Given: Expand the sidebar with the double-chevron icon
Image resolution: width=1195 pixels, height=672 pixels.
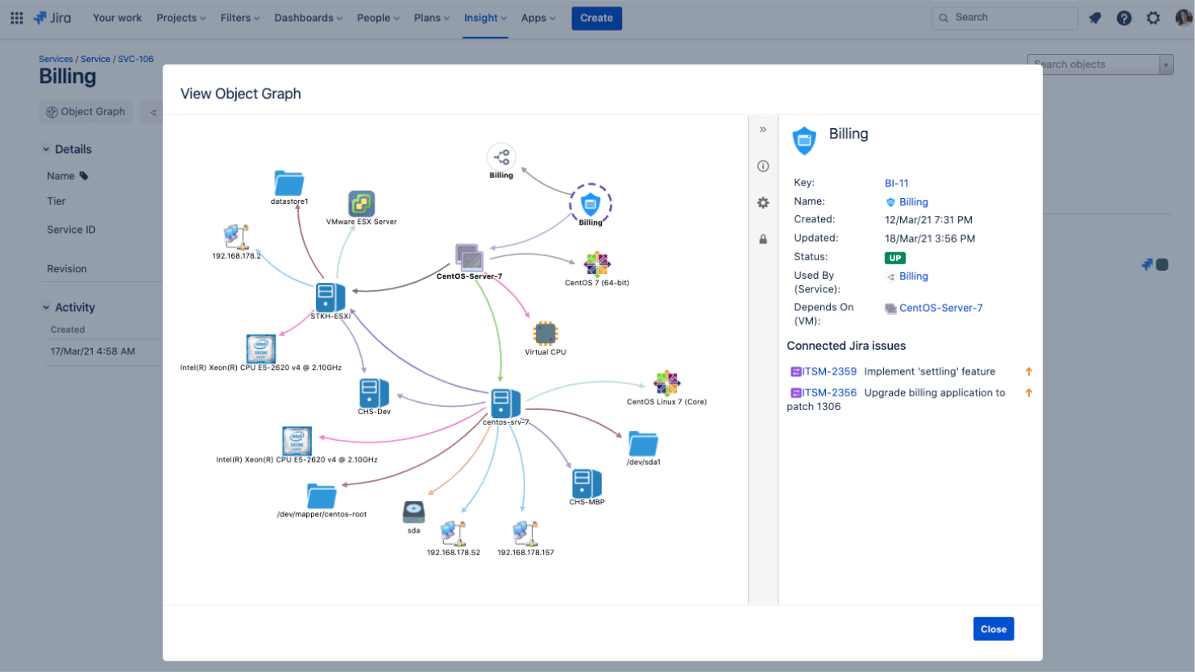Looking at the screenshot, I should [x=762, y=129].
